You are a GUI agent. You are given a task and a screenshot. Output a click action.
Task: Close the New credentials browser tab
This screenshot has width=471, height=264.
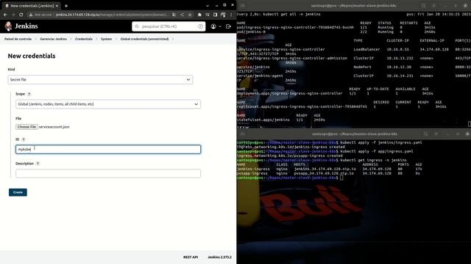pos(57,6)
